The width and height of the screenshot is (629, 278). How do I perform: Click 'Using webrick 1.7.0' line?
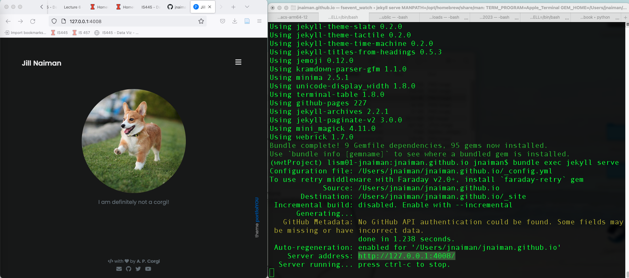pyautogui.click(x=311, y=137)
